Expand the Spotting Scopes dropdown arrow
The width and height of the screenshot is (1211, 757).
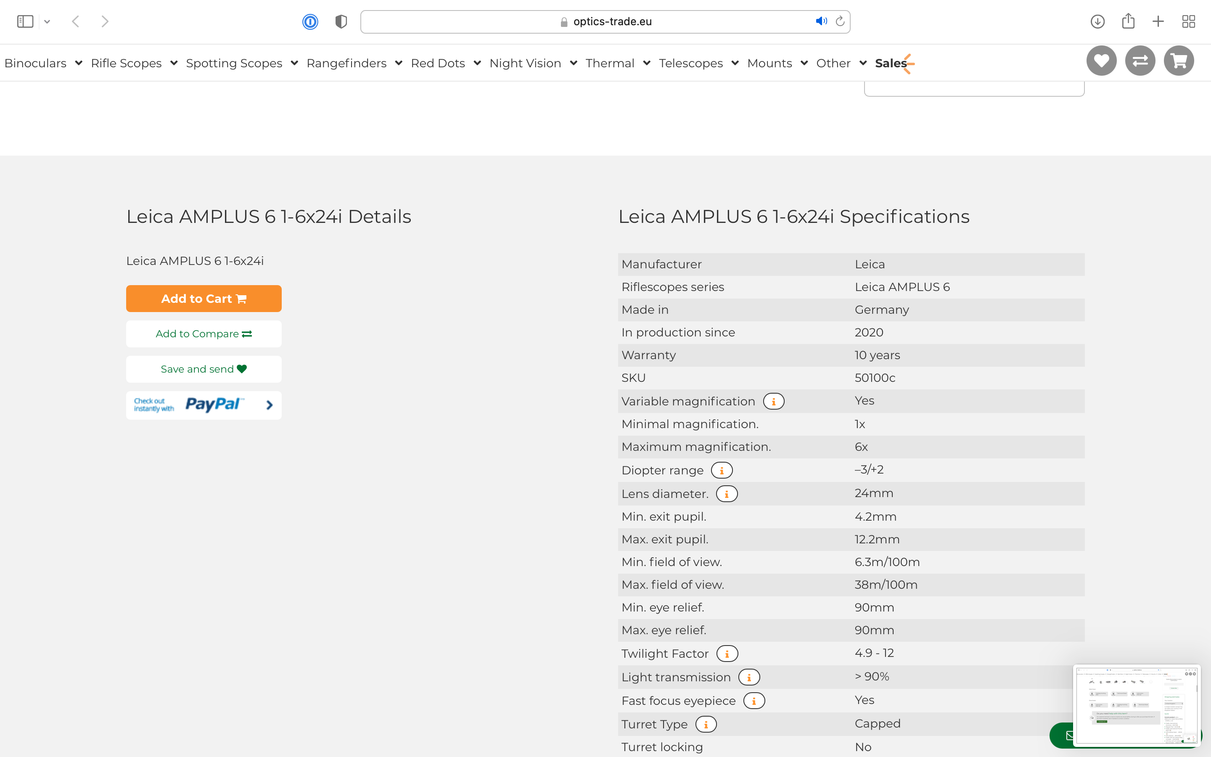[294, 63]
